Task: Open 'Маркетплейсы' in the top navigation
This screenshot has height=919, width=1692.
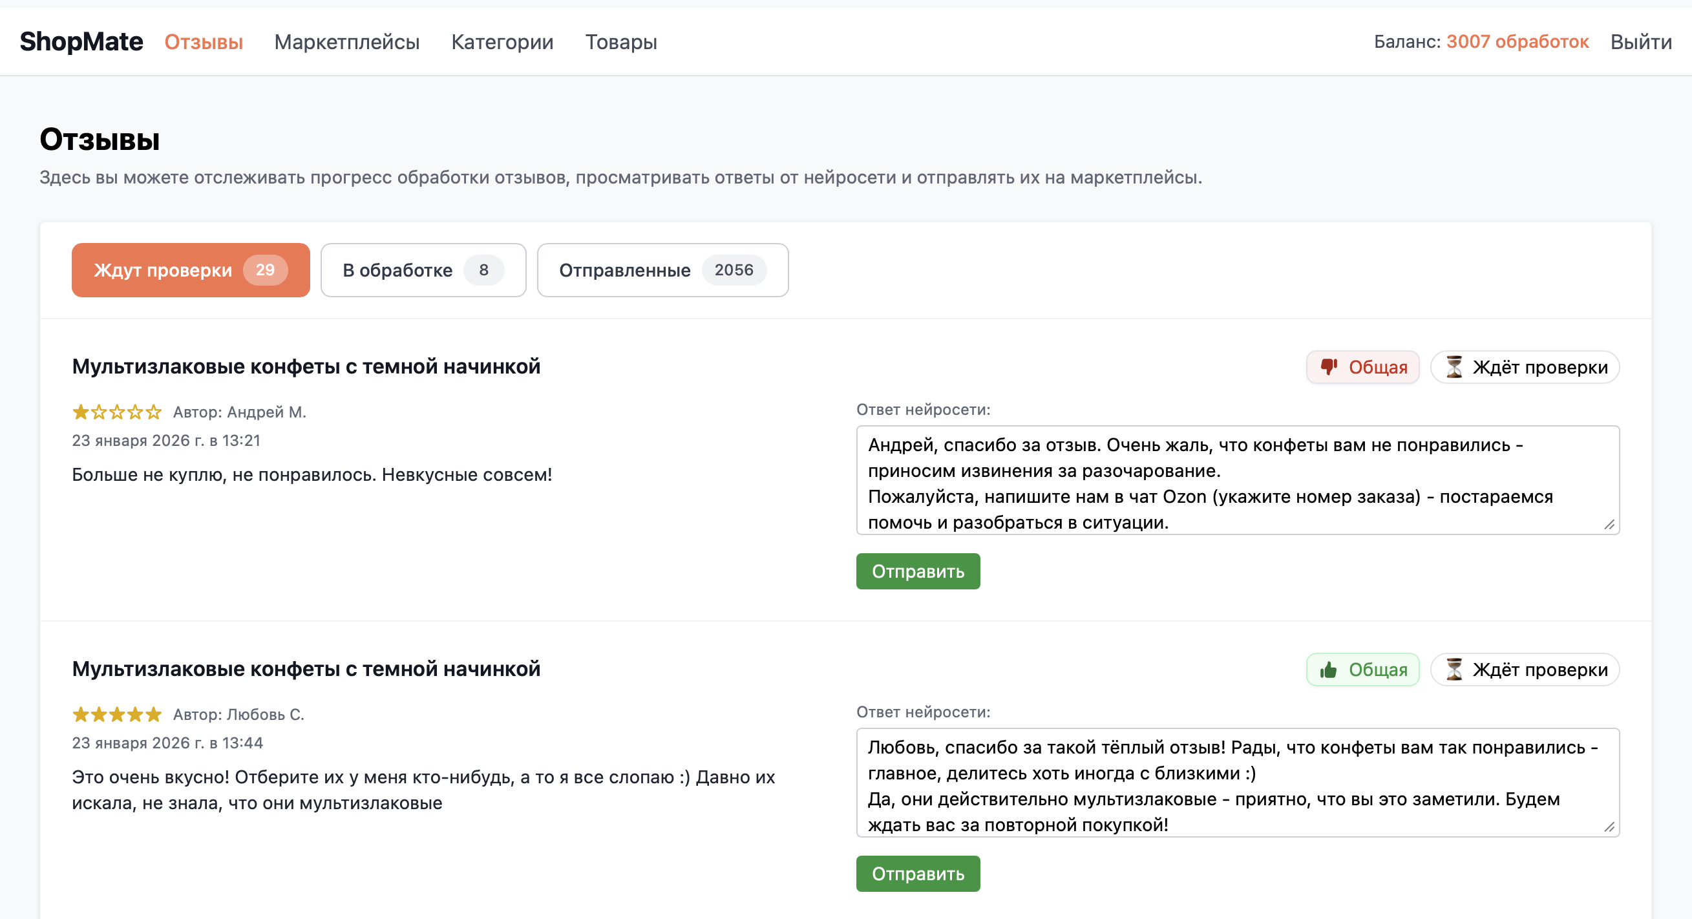Action: tap(347, 42)
